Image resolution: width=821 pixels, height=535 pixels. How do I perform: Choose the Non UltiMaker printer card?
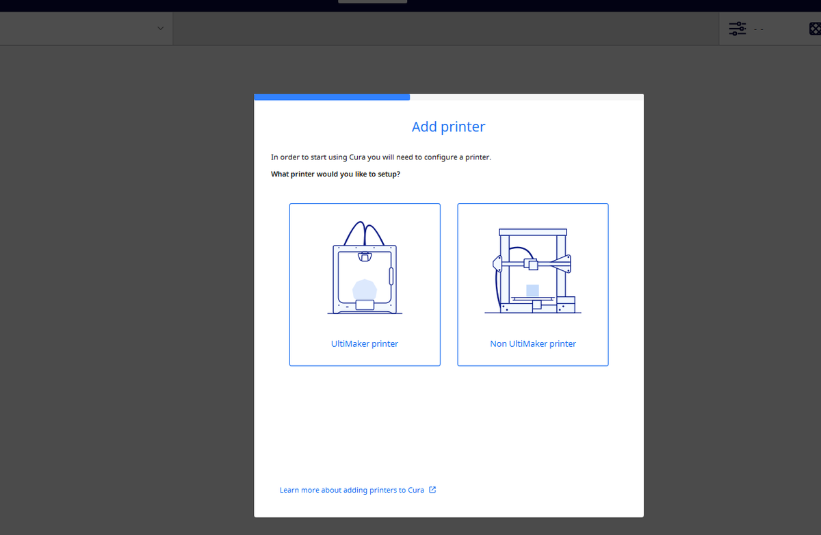point(533,285)
